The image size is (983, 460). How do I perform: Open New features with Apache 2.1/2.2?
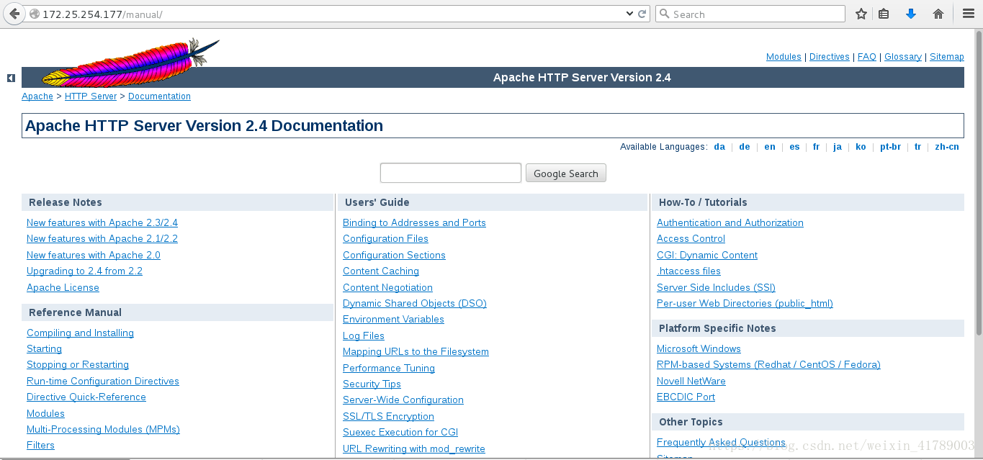[102, 239]
